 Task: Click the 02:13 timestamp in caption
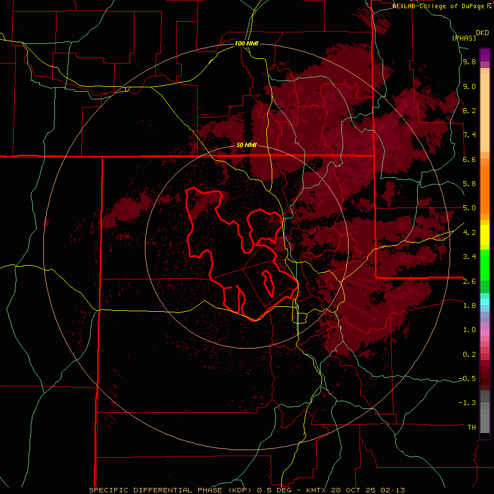[394, 490]
